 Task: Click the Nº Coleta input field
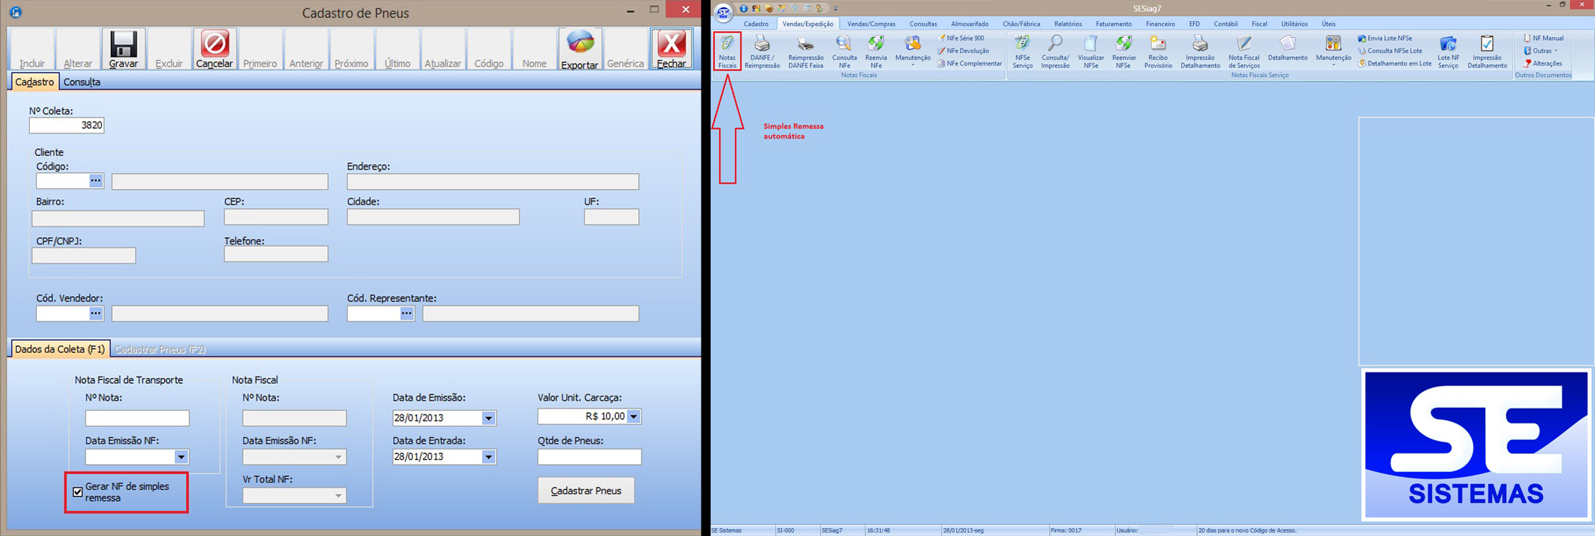tap(66, 125)
